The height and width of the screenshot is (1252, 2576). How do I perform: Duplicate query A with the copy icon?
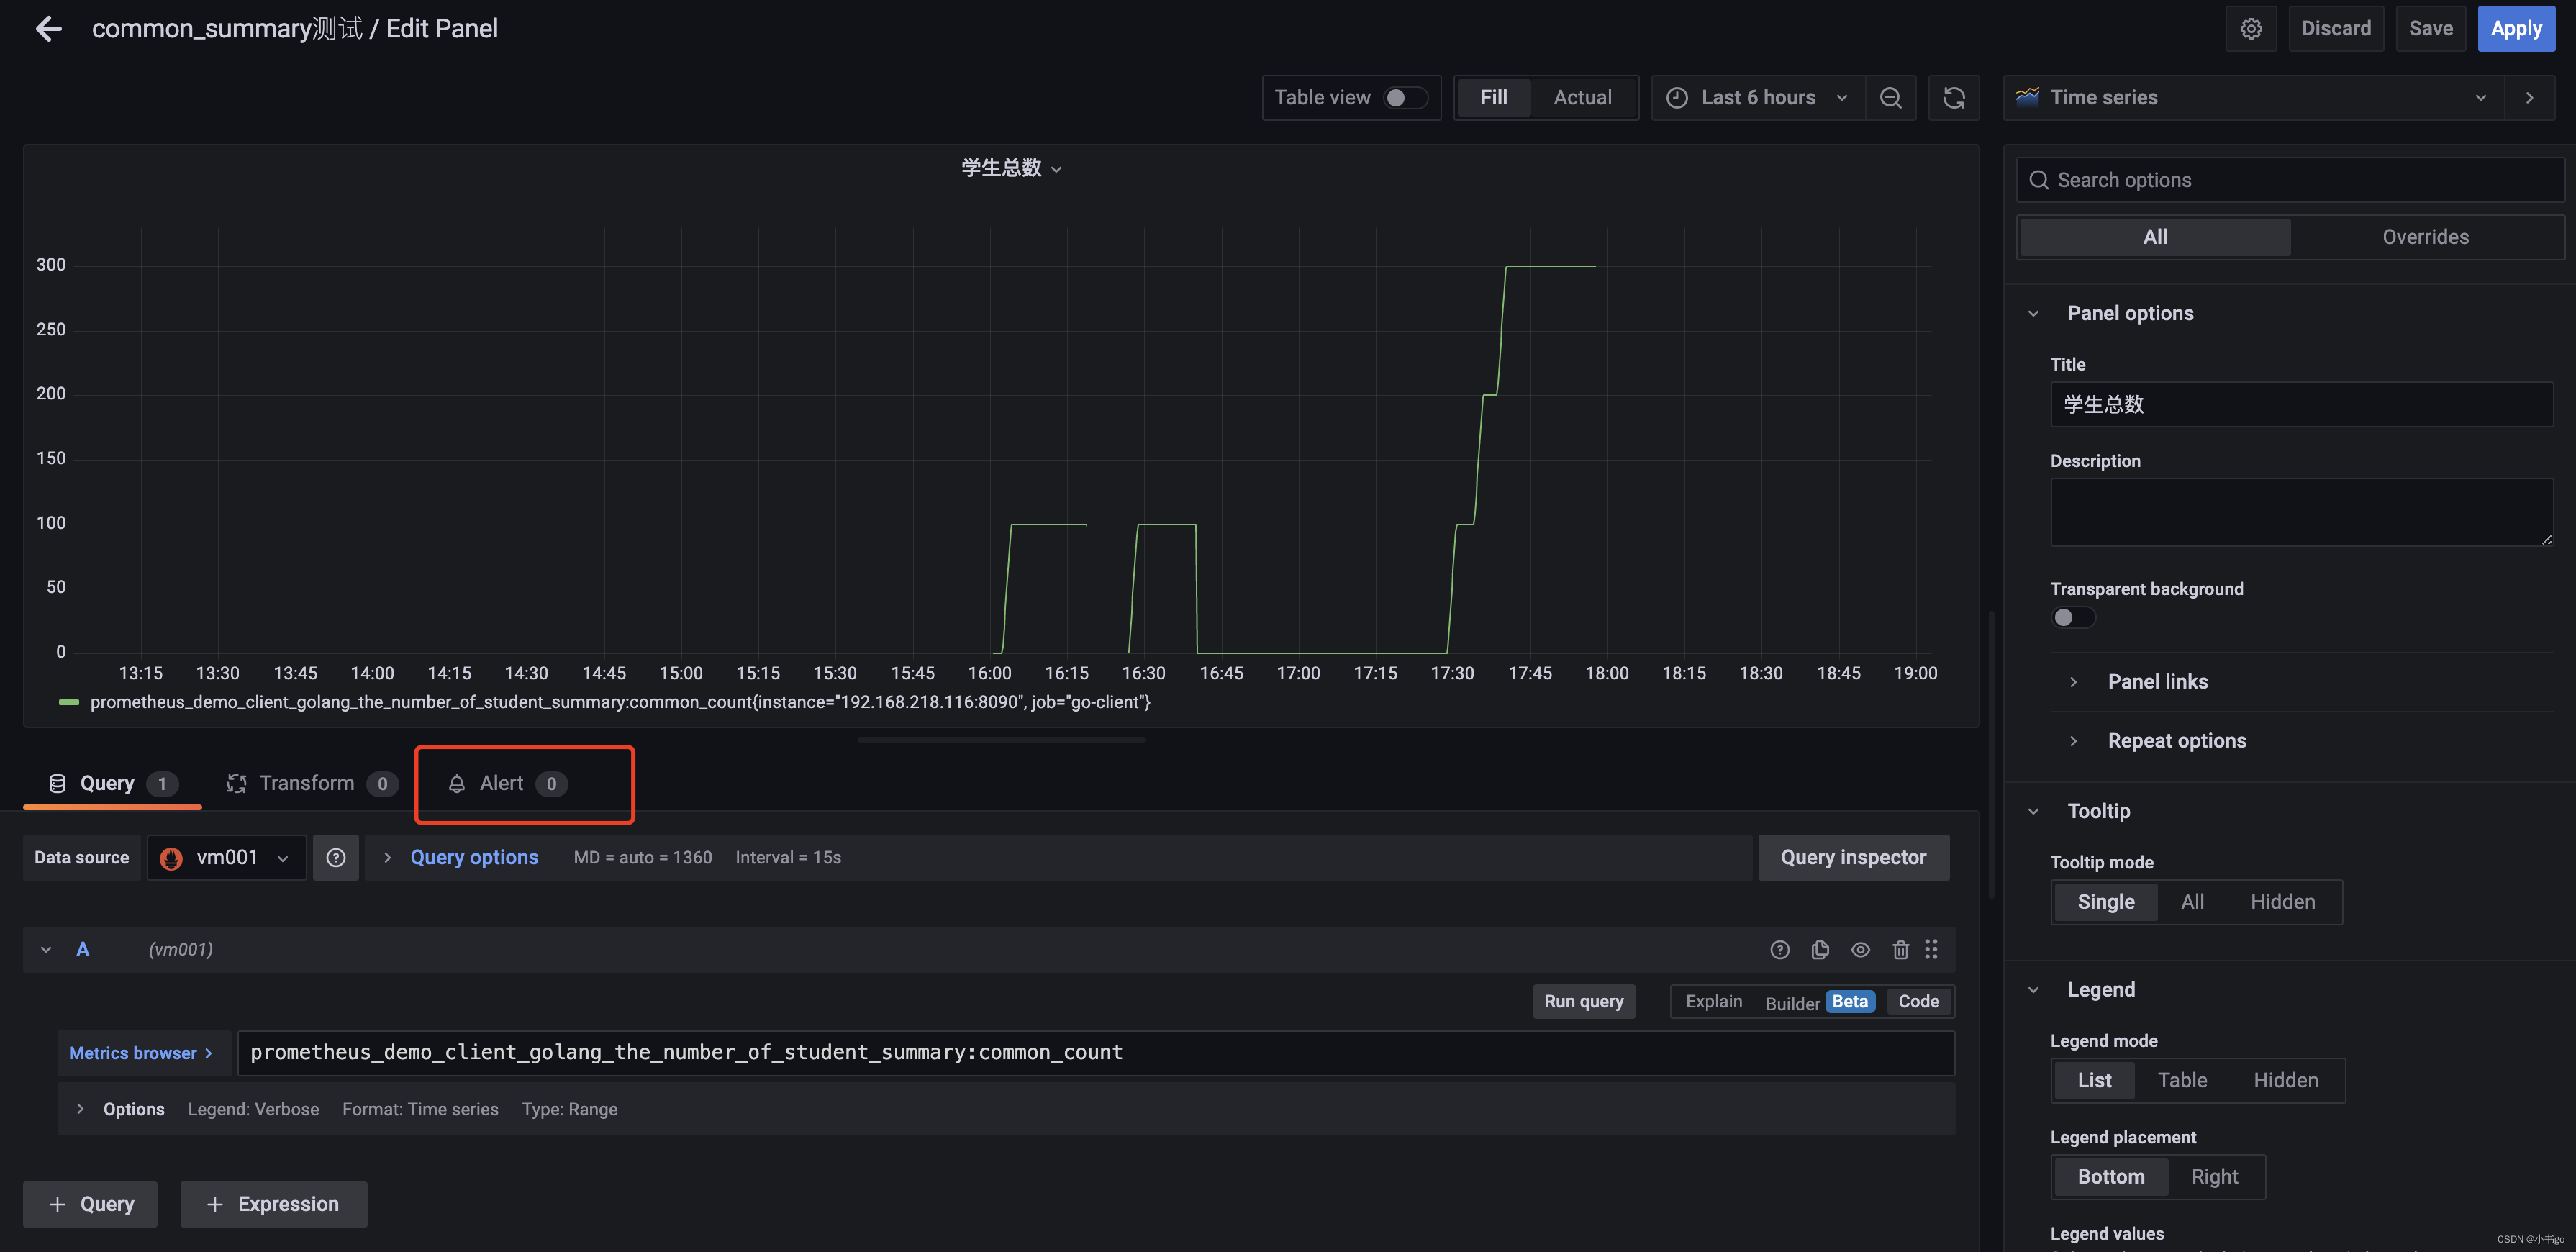click(1820, 950)
